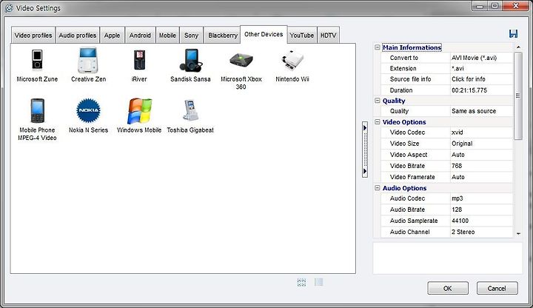The image size is (533, 308).
Task: Click the property description box below the grid
Action: (448, 258)
